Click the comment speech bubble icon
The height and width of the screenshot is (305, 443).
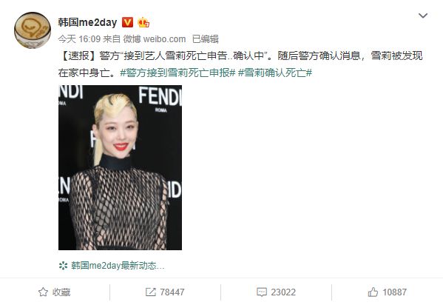coord(262,292)
